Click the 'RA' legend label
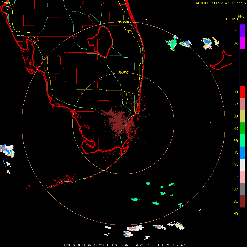Viewport: 247px width, 247px height. click(236, 141)
